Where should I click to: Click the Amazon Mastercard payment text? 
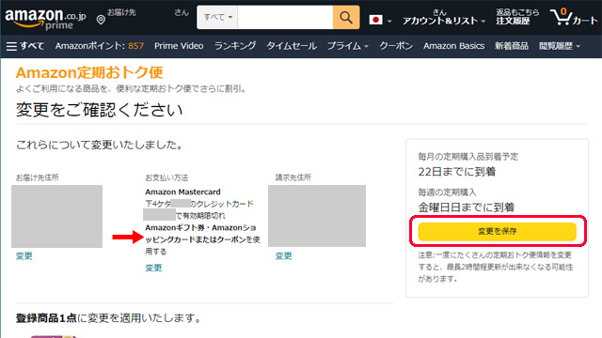pos(182,192)
